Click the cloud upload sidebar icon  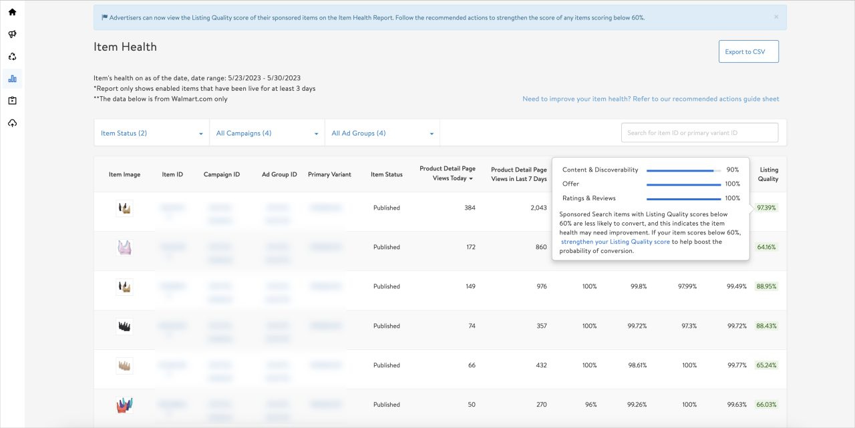12,124
